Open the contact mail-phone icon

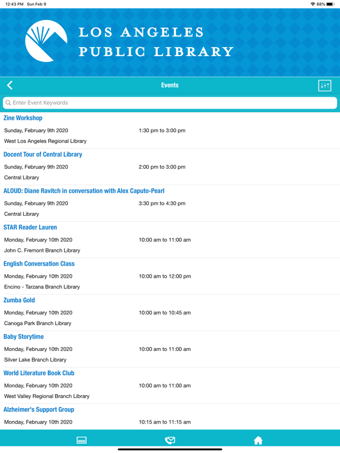coord(170,440)
